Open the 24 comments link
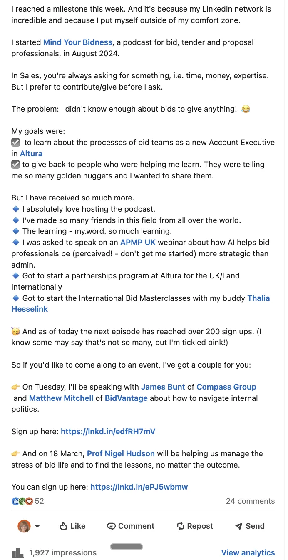 pos(250,501)
